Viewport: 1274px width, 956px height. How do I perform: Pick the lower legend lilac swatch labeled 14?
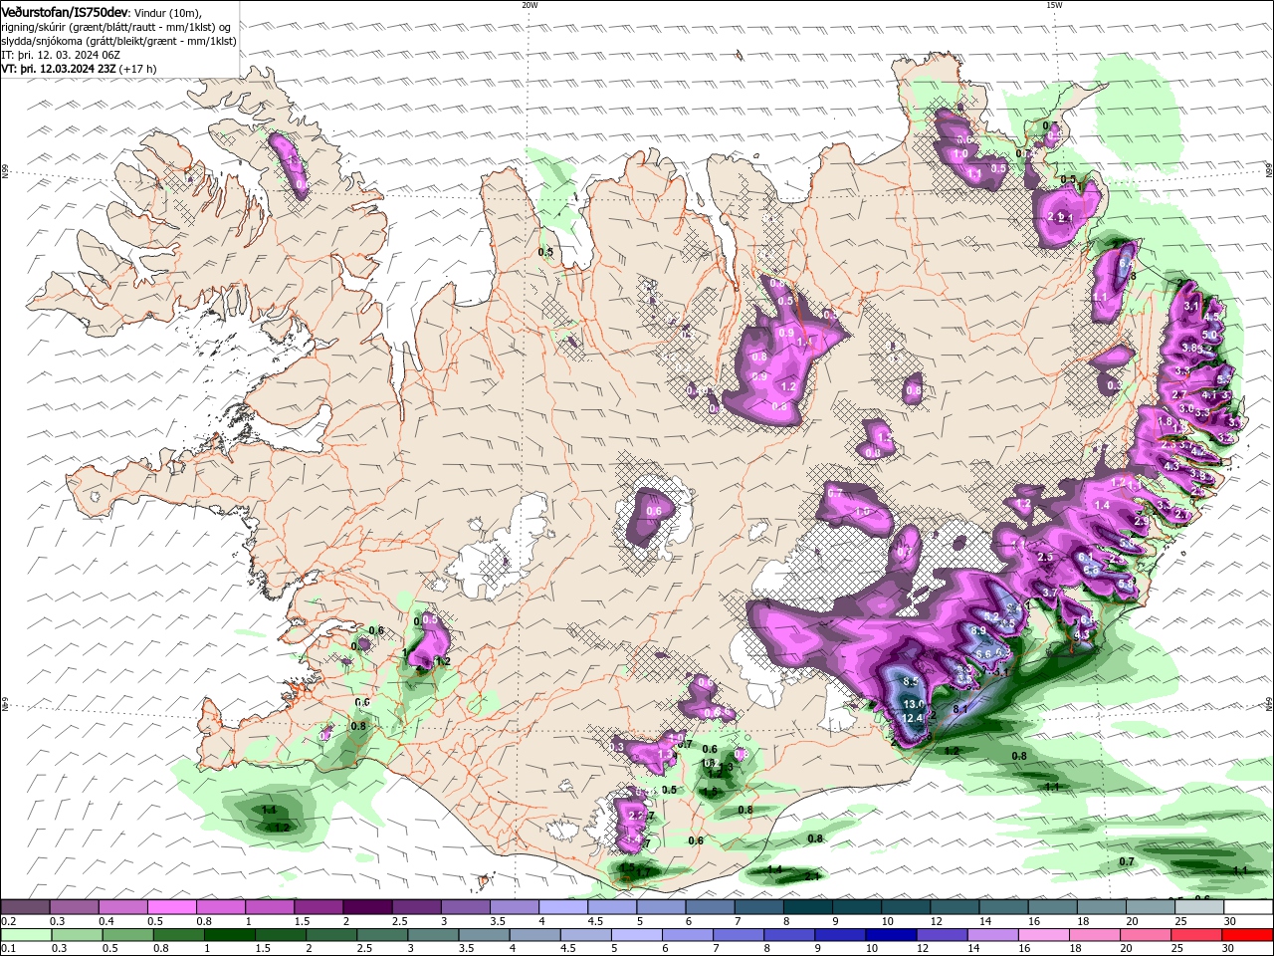(993, 934)
